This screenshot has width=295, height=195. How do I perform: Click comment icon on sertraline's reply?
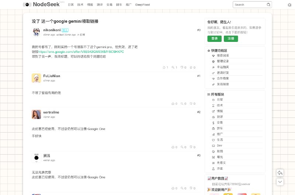[182, 147]
